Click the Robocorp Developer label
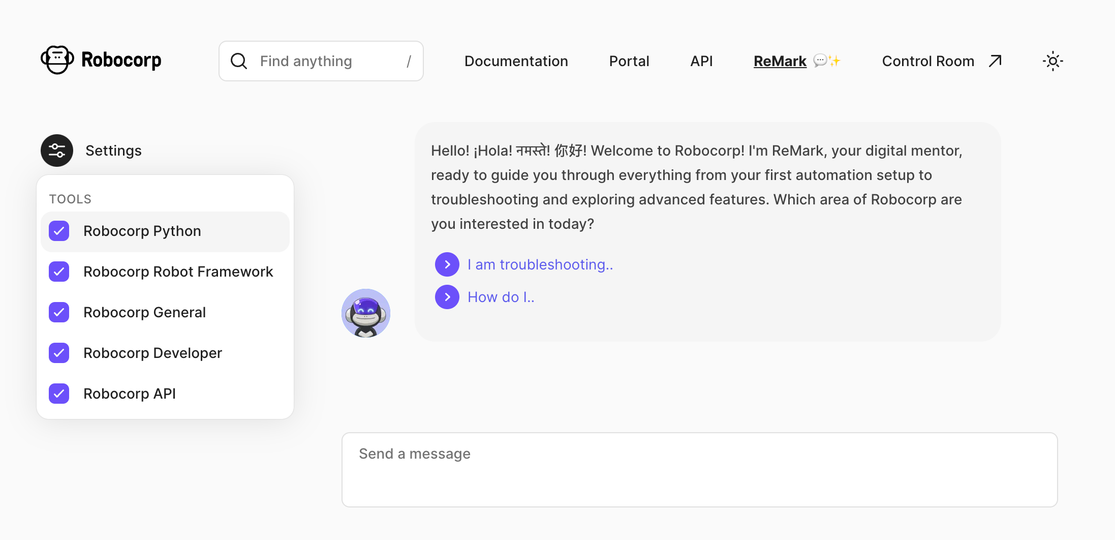Screen dimensions: 1115x540 pos(153,353)
